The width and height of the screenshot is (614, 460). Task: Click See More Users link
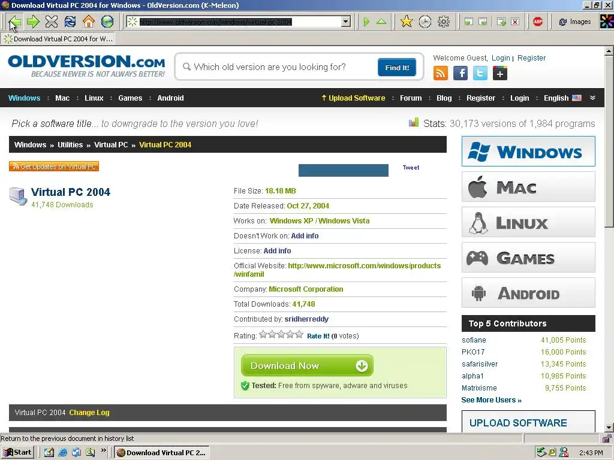491,400
